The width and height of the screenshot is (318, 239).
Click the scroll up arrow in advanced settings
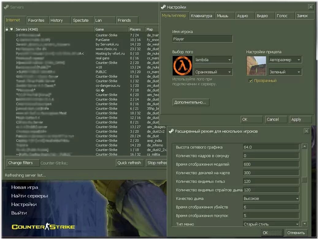coord(304,146)
